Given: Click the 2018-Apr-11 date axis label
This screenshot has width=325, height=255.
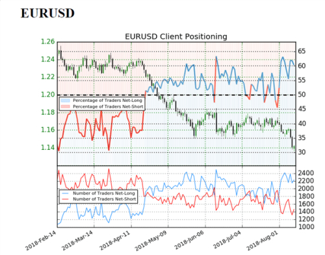Looking at the screenshot, I should [x=115, y=241].
